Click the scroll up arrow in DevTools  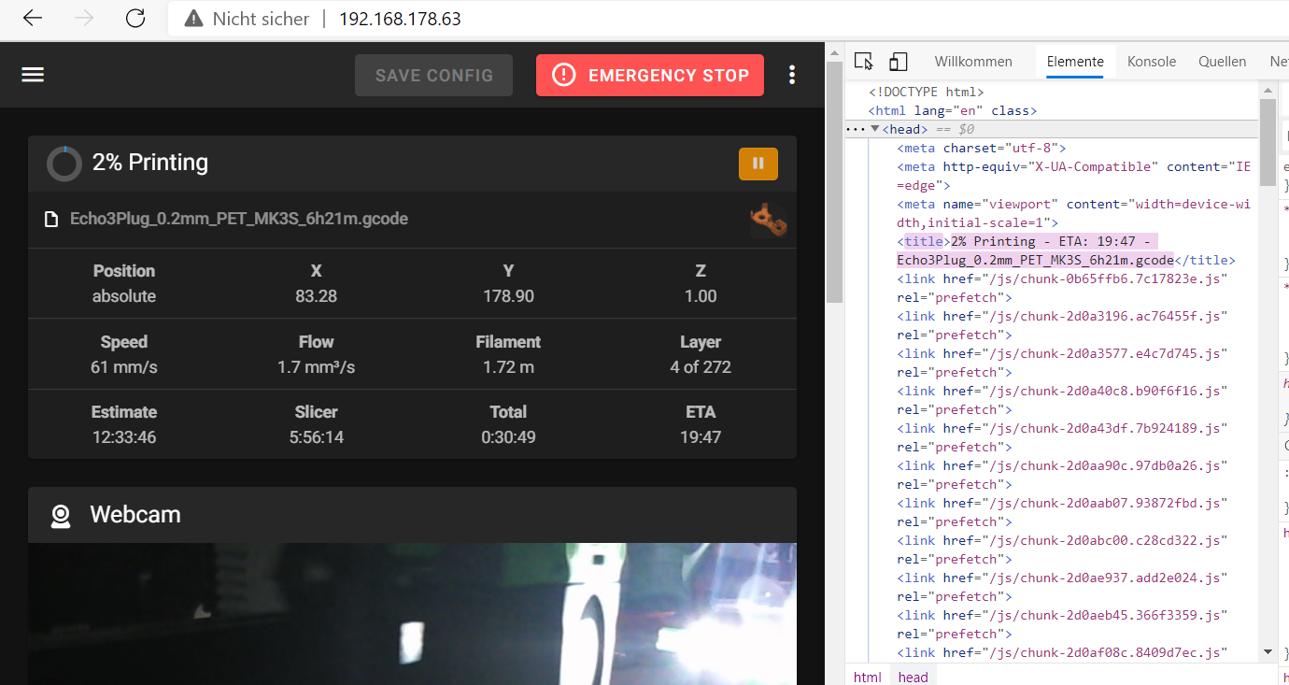tap(1268, 91)
